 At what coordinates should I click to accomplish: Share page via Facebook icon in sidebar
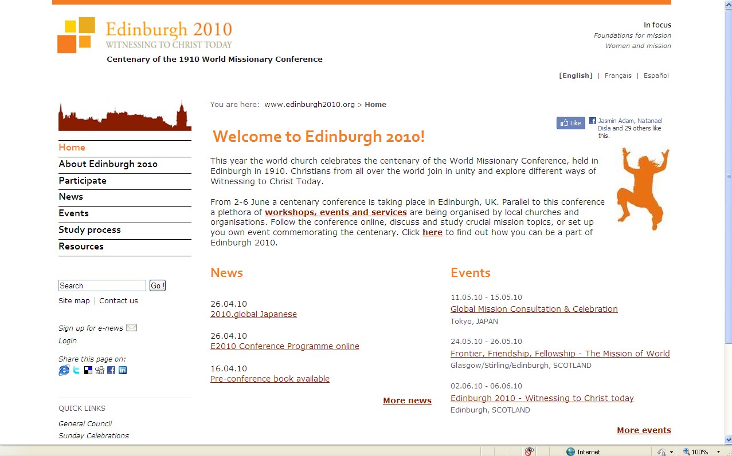click(111, 370)
